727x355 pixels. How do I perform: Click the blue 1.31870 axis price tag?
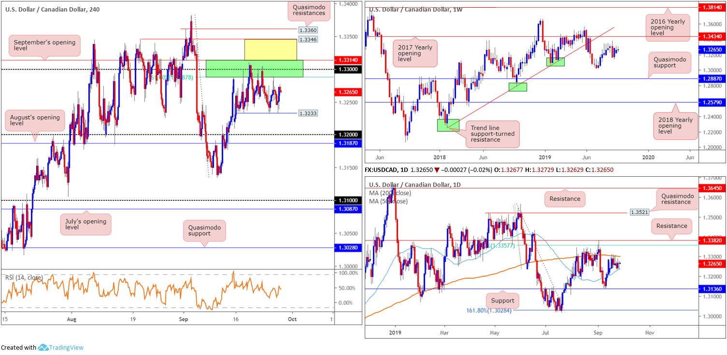pyautogui.click(x=347, y=143)
